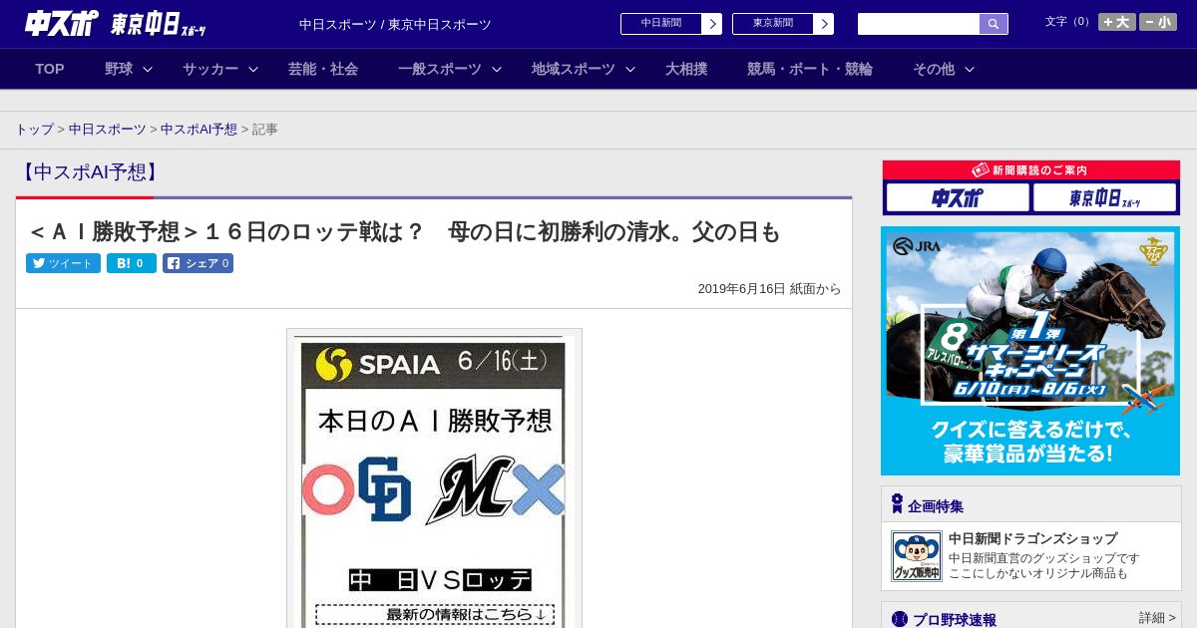Click the SPAIA AI prediction image
1197x628 pixels.
point(434,478)
